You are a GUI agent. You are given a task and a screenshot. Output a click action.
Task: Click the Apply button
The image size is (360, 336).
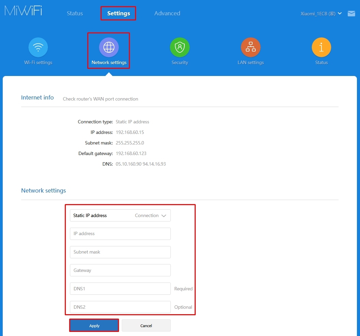tap(94, 325)
